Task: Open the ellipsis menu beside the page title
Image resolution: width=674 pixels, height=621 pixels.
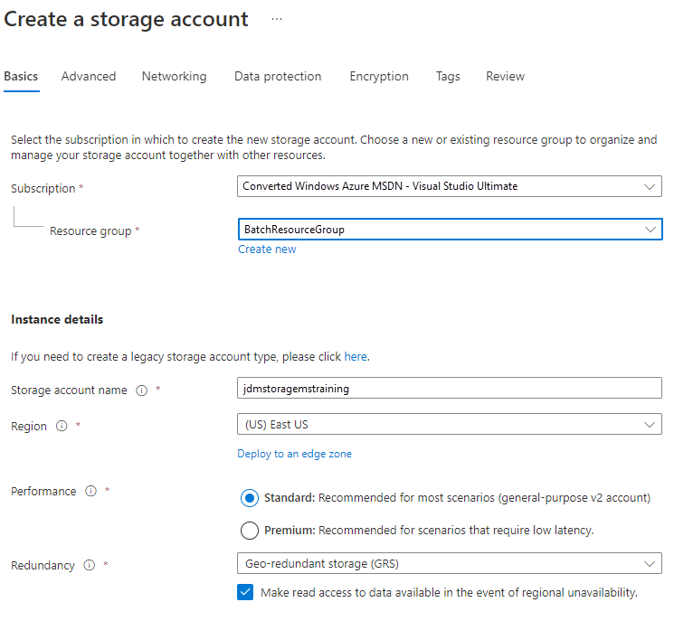Action: (277, 19)
